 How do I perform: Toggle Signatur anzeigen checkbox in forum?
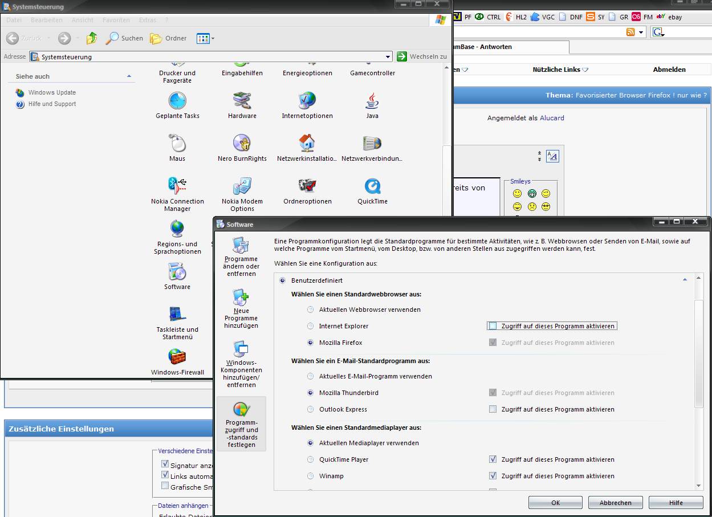(x=165, y=464)
